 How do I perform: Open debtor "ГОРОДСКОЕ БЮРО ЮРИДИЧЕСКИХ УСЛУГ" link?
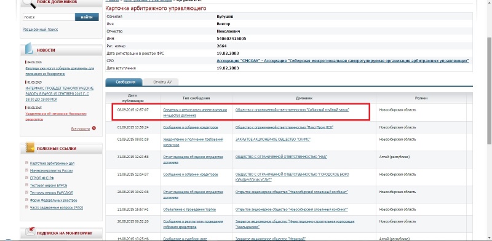pos(292,177)
